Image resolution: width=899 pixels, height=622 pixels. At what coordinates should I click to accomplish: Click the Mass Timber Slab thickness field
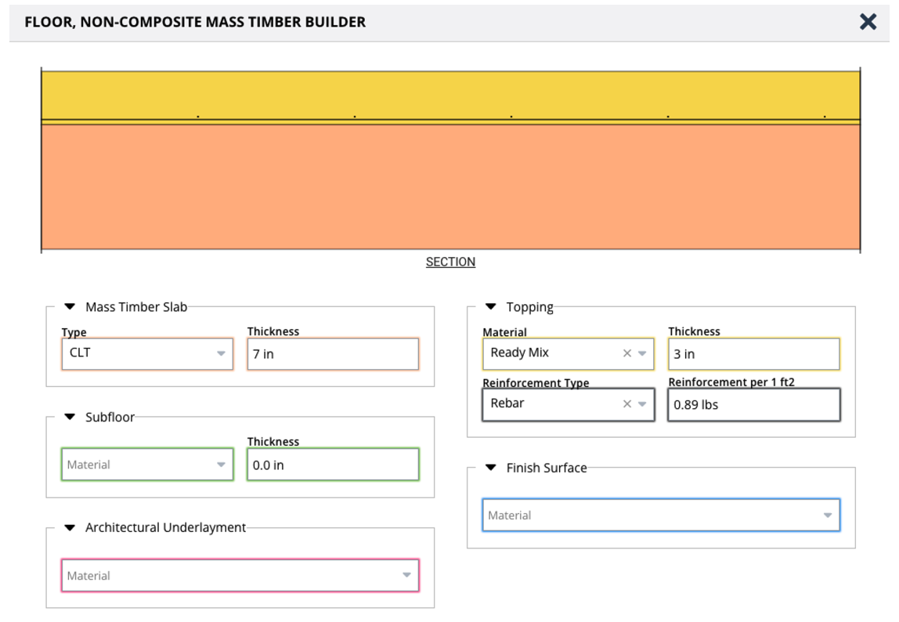click(333, 354)
